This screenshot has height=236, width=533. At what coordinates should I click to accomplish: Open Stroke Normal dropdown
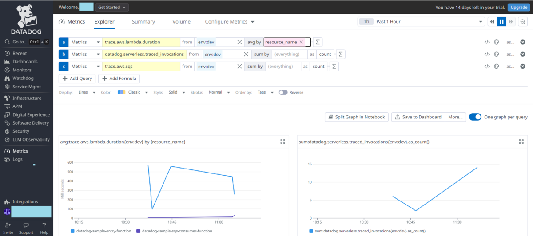(219, 92)
